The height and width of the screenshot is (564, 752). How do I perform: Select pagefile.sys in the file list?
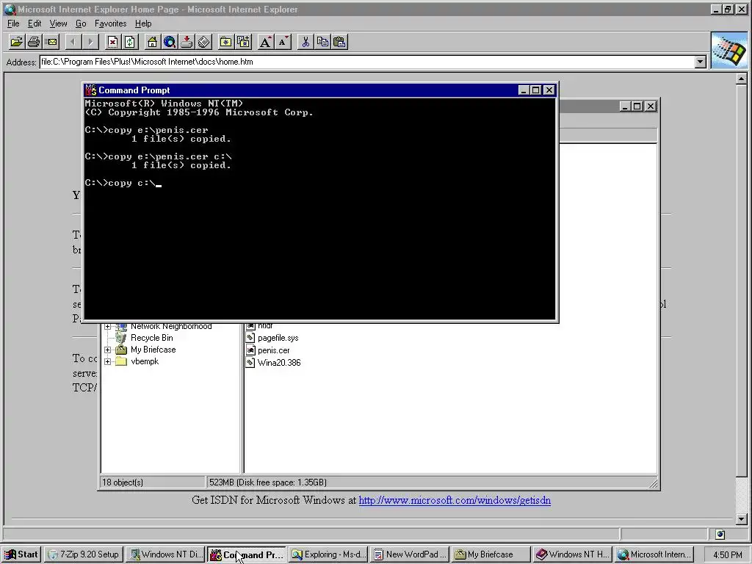point(278,338)
